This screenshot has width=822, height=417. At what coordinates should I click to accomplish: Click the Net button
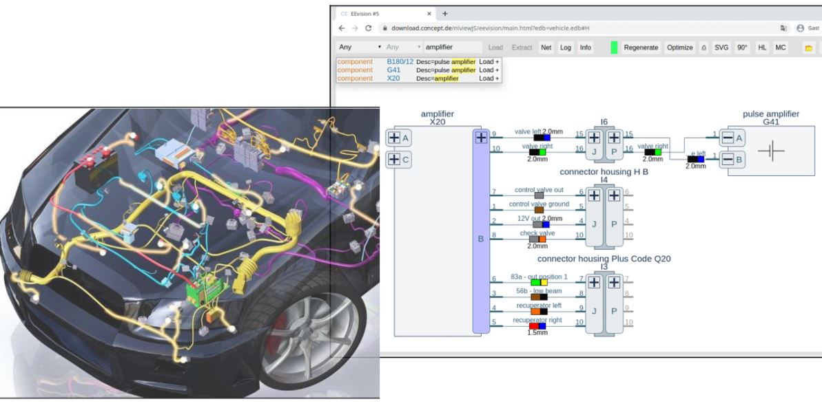pyautogui.click(x=546, y=47)
